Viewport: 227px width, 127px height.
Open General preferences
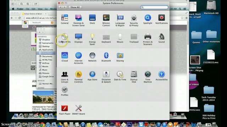[65, 19]
